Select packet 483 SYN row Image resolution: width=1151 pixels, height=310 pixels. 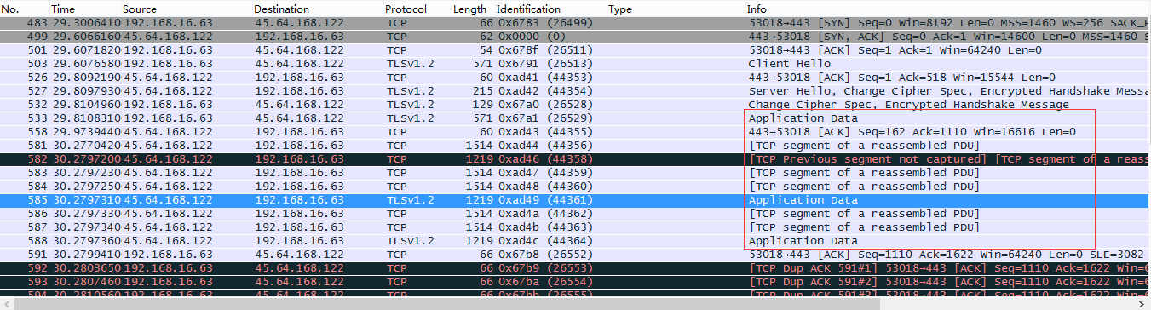[575, 23]
